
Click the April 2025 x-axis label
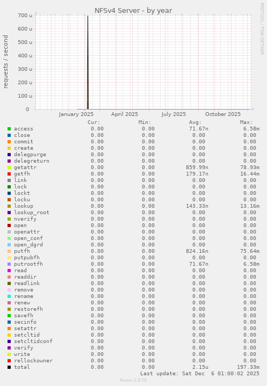[x=125, y=114]
